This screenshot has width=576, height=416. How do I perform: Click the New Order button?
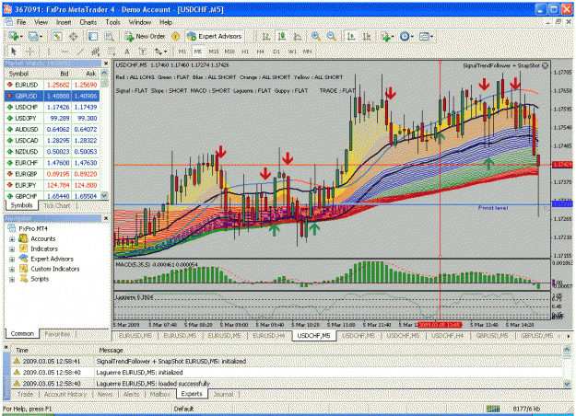click(x=146, y=36)
